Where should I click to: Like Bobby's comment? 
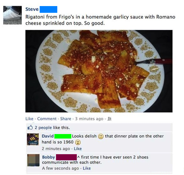coord(87,168)
